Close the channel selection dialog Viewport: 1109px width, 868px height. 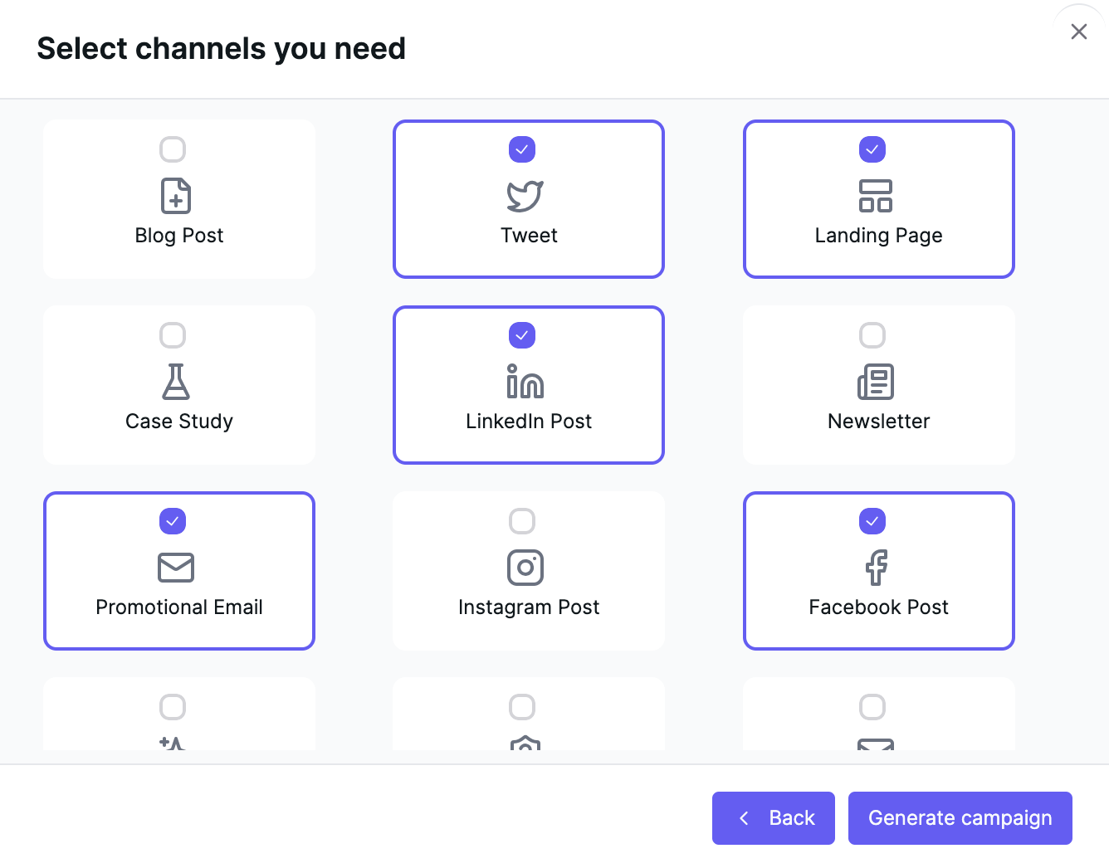[1079, 32]
